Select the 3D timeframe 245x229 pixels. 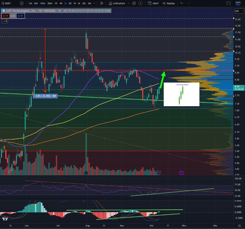coord(70,3)
